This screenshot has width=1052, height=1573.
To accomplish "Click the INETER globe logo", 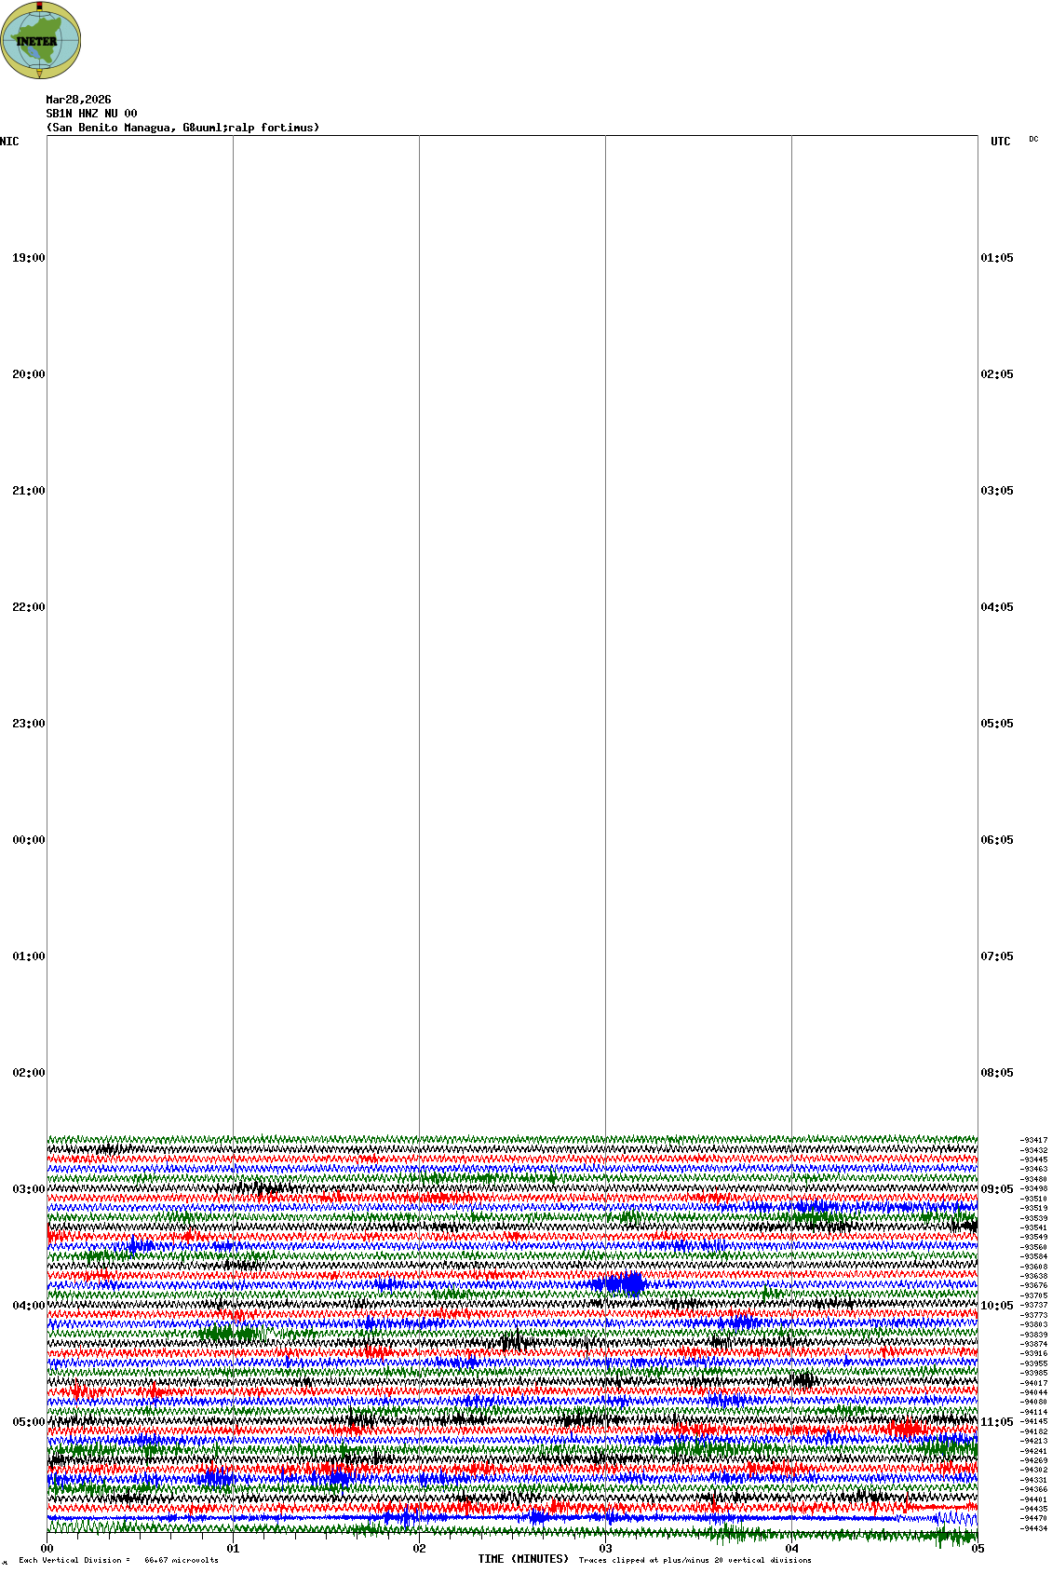I will point(41,41).
